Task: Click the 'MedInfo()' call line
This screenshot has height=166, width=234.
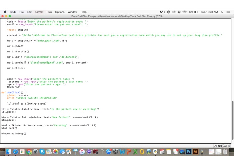Action: [14, 87]
